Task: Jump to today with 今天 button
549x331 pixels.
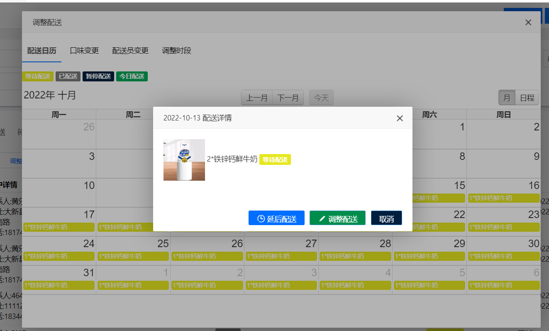Action: click(x=321, y=98)
